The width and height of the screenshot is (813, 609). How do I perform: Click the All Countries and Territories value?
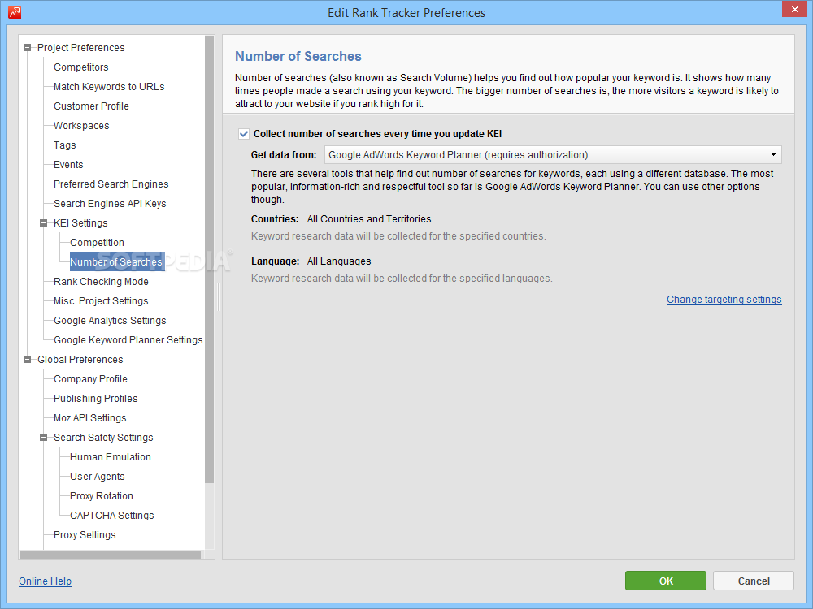pos(369,219)
